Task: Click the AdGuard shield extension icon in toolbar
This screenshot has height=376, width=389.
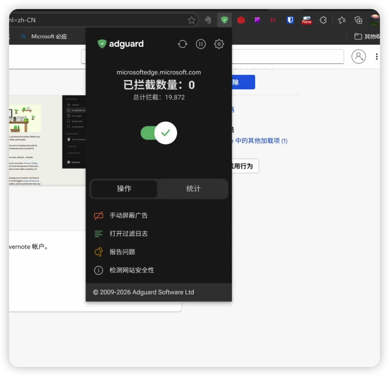Action: click(224, 20)
